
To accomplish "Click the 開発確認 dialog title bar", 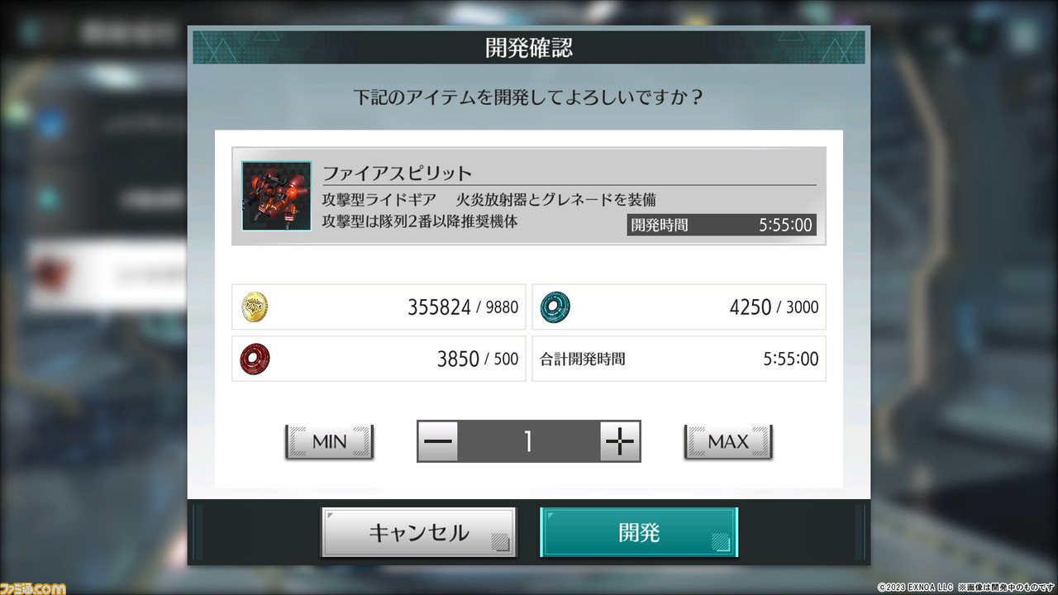I will 529,47.
